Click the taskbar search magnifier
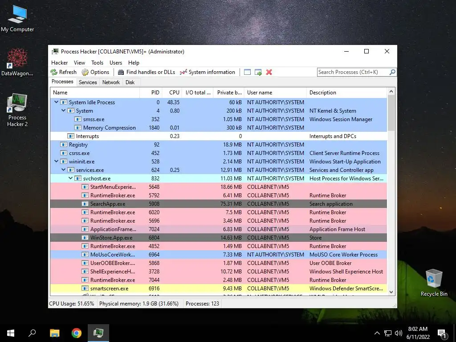The height and width of the screenshot is (342, 456). [x=32, y=333]
